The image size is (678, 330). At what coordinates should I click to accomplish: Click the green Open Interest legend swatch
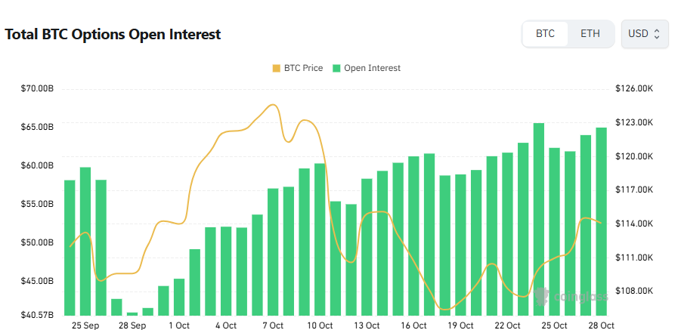[336, 68]
